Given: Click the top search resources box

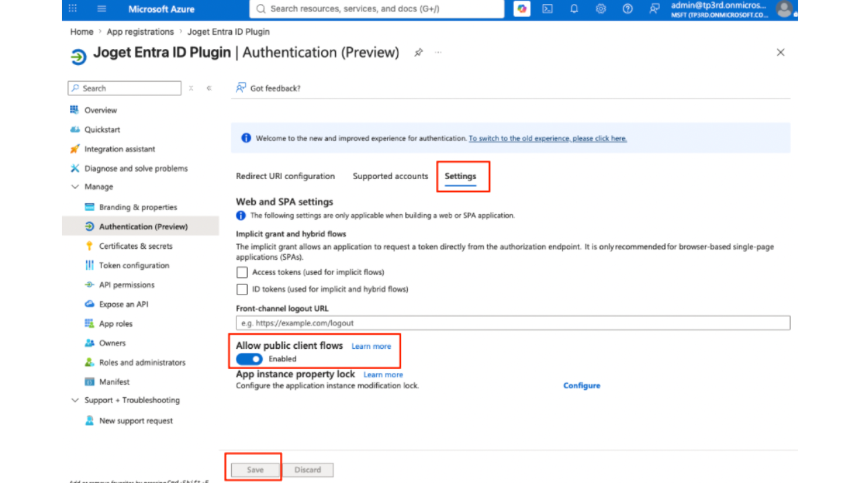Looking at the screenshot, I should tap(376, 9).
